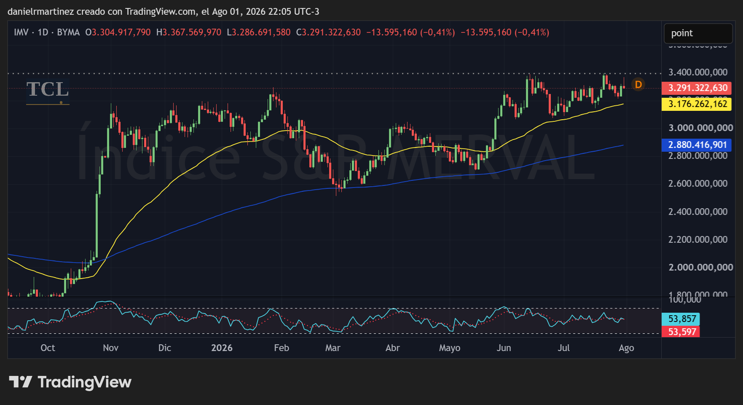Viewport: 743px width, 405px height.
Task: Click the Jun label on the time axis
Action: click(504, 348)
